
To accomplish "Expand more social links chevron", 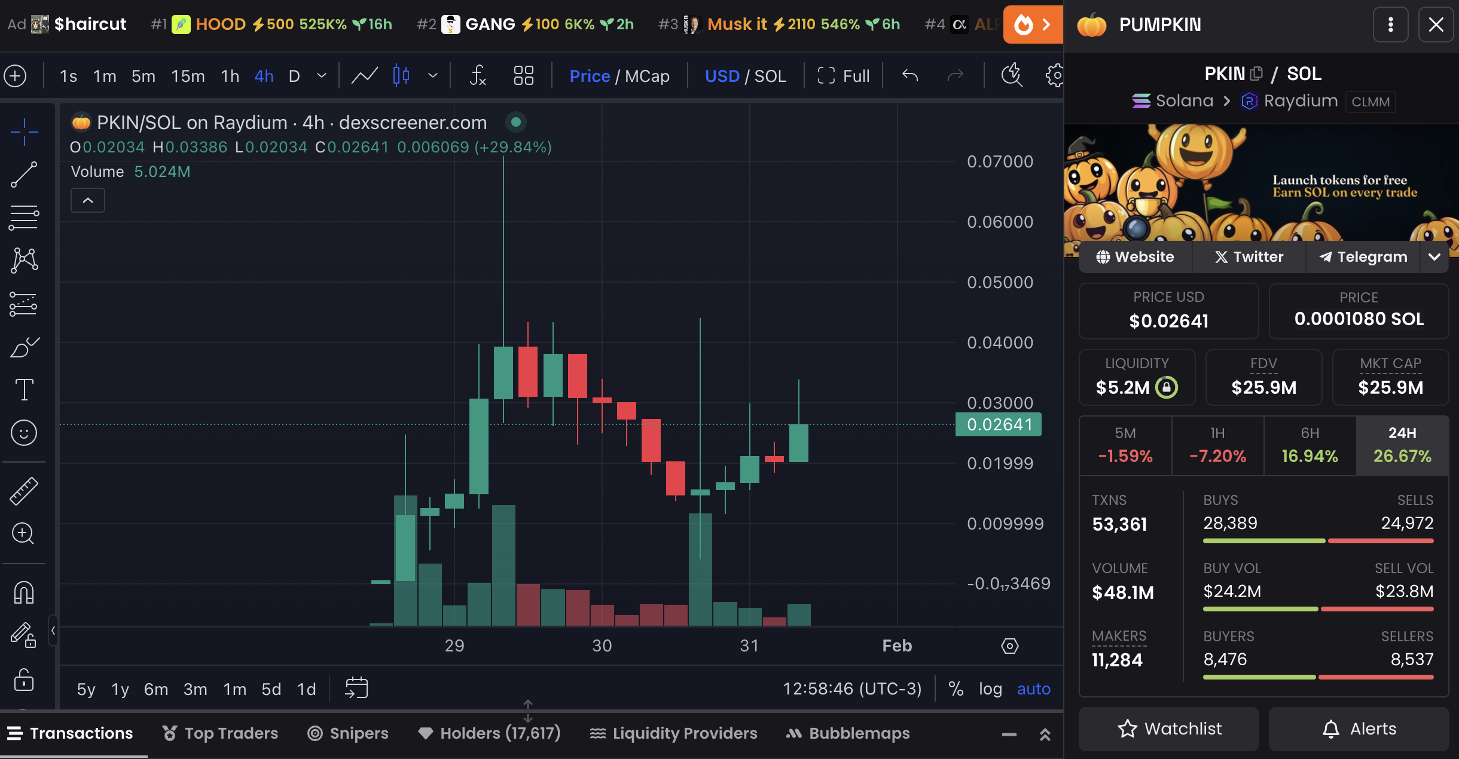I will coord(1434,257).
